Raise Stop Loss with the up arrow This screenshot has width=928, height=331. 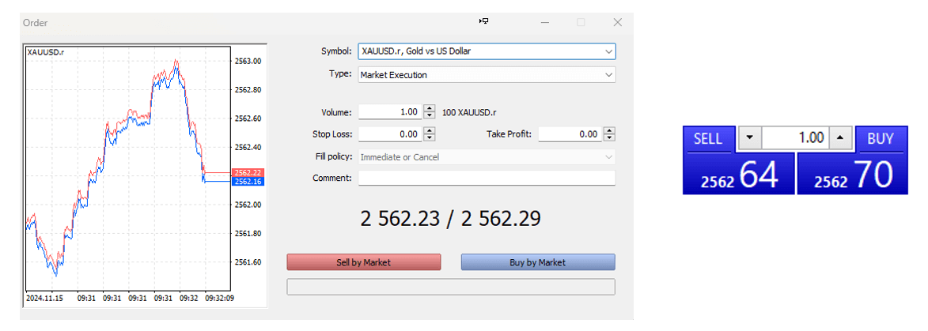pos(430,131)
